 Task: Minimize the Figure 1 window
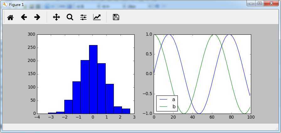click(251, 3)
